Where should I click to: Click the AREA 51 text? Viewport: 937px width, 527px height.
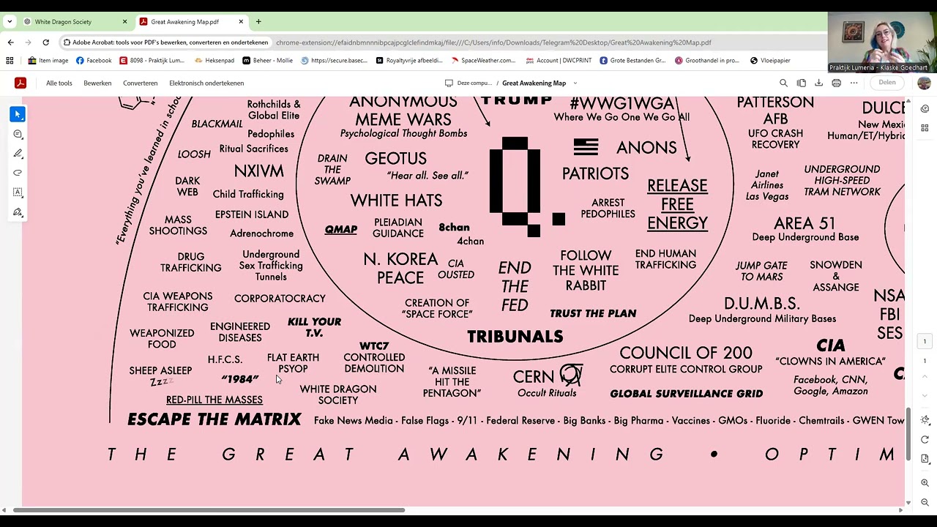(x=805, y=223)
